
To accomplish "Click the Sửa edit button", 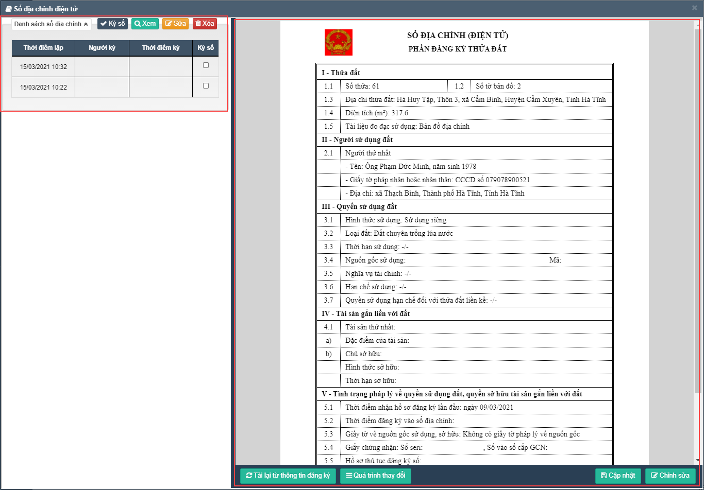I will tap(175, 24).
